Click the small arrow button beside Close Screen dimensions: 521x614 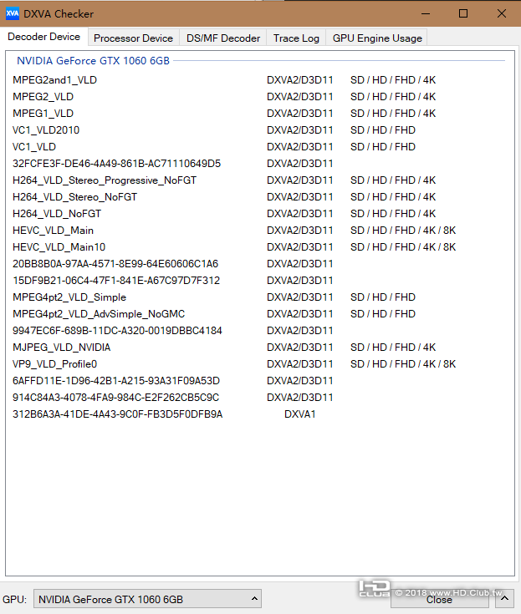pyautogui.click(x=503, y=599)
